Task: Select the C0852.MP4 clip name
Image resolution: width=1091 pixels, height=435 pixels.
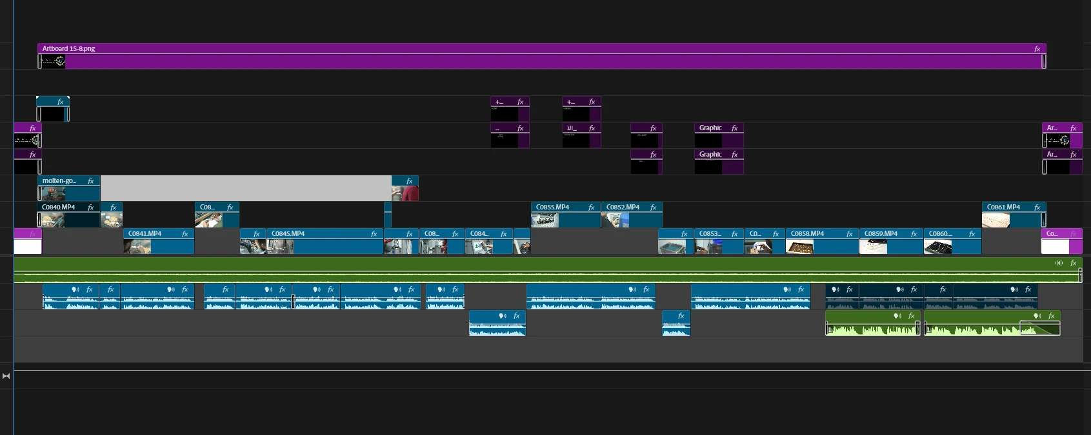Action: pos(623,208)
